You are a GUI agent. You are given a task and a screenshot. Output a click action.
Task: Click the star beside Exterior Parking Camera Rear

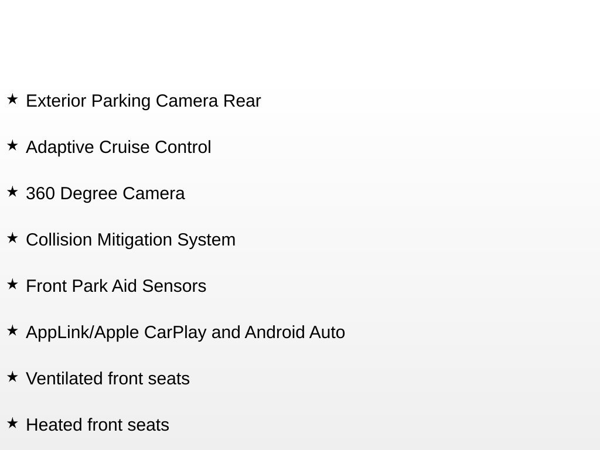pos(12,100)
